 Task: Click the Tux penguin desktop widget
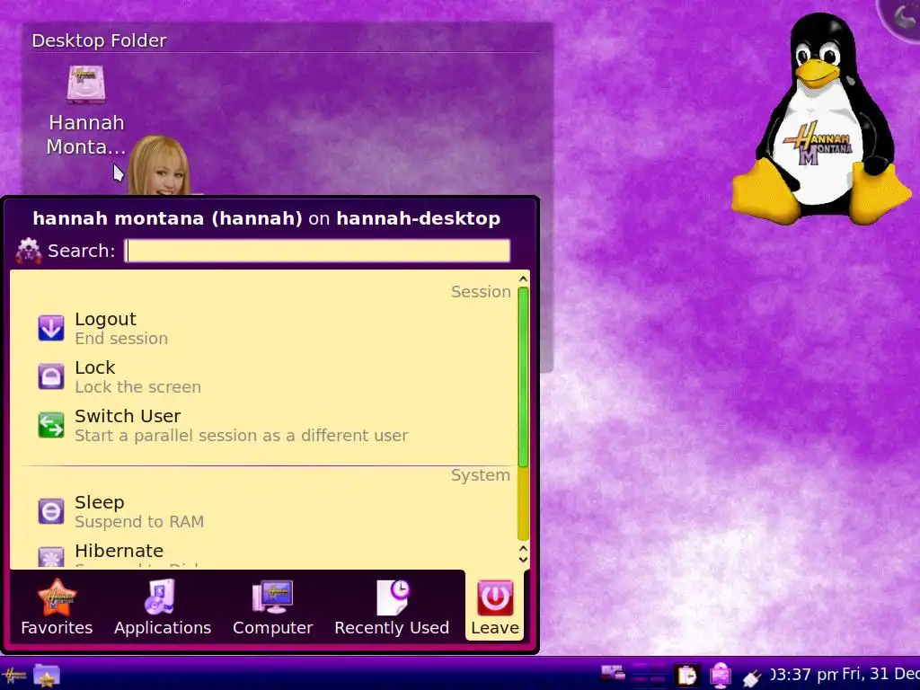point(821,119)
